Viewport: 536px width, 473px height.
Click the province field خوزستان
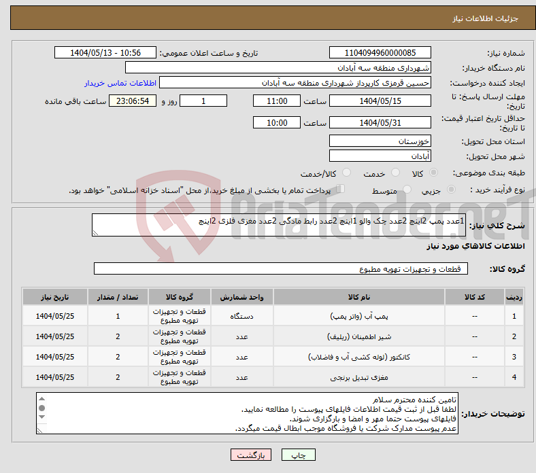coord(380,141)
